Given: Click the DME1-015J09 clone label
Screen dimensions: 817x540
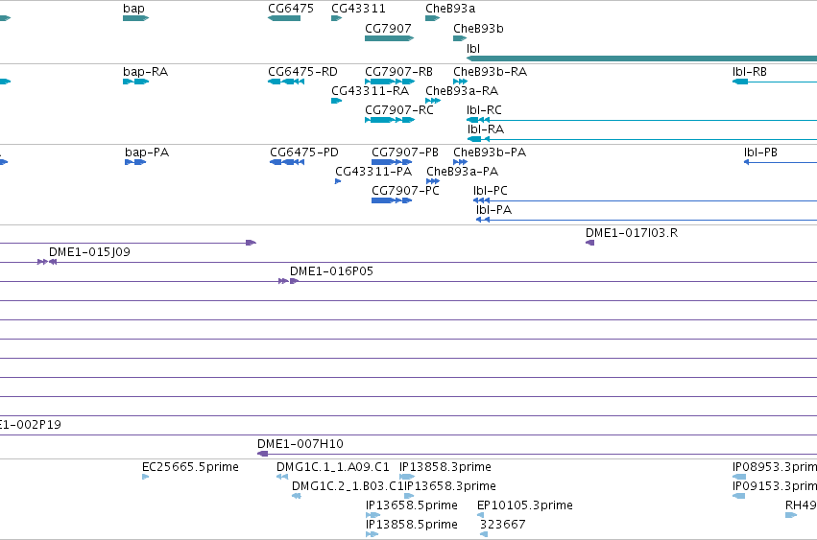Looking at the screenshot, I should [x=89, y=252].
